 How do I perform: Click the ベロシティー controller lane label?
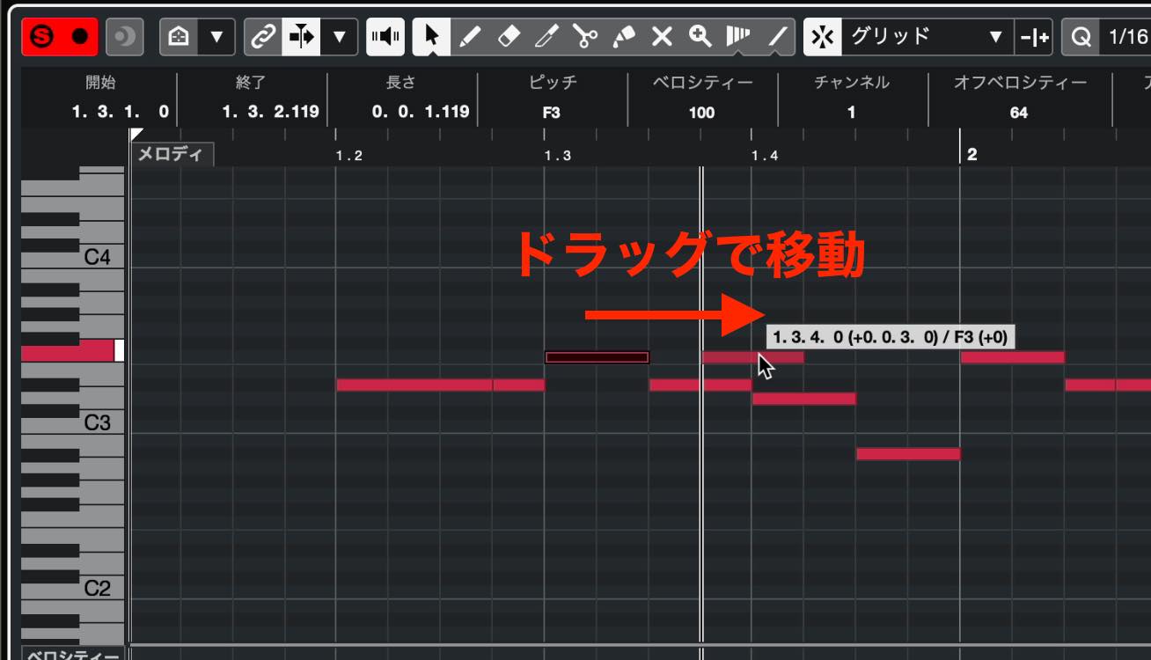[72, 655]
